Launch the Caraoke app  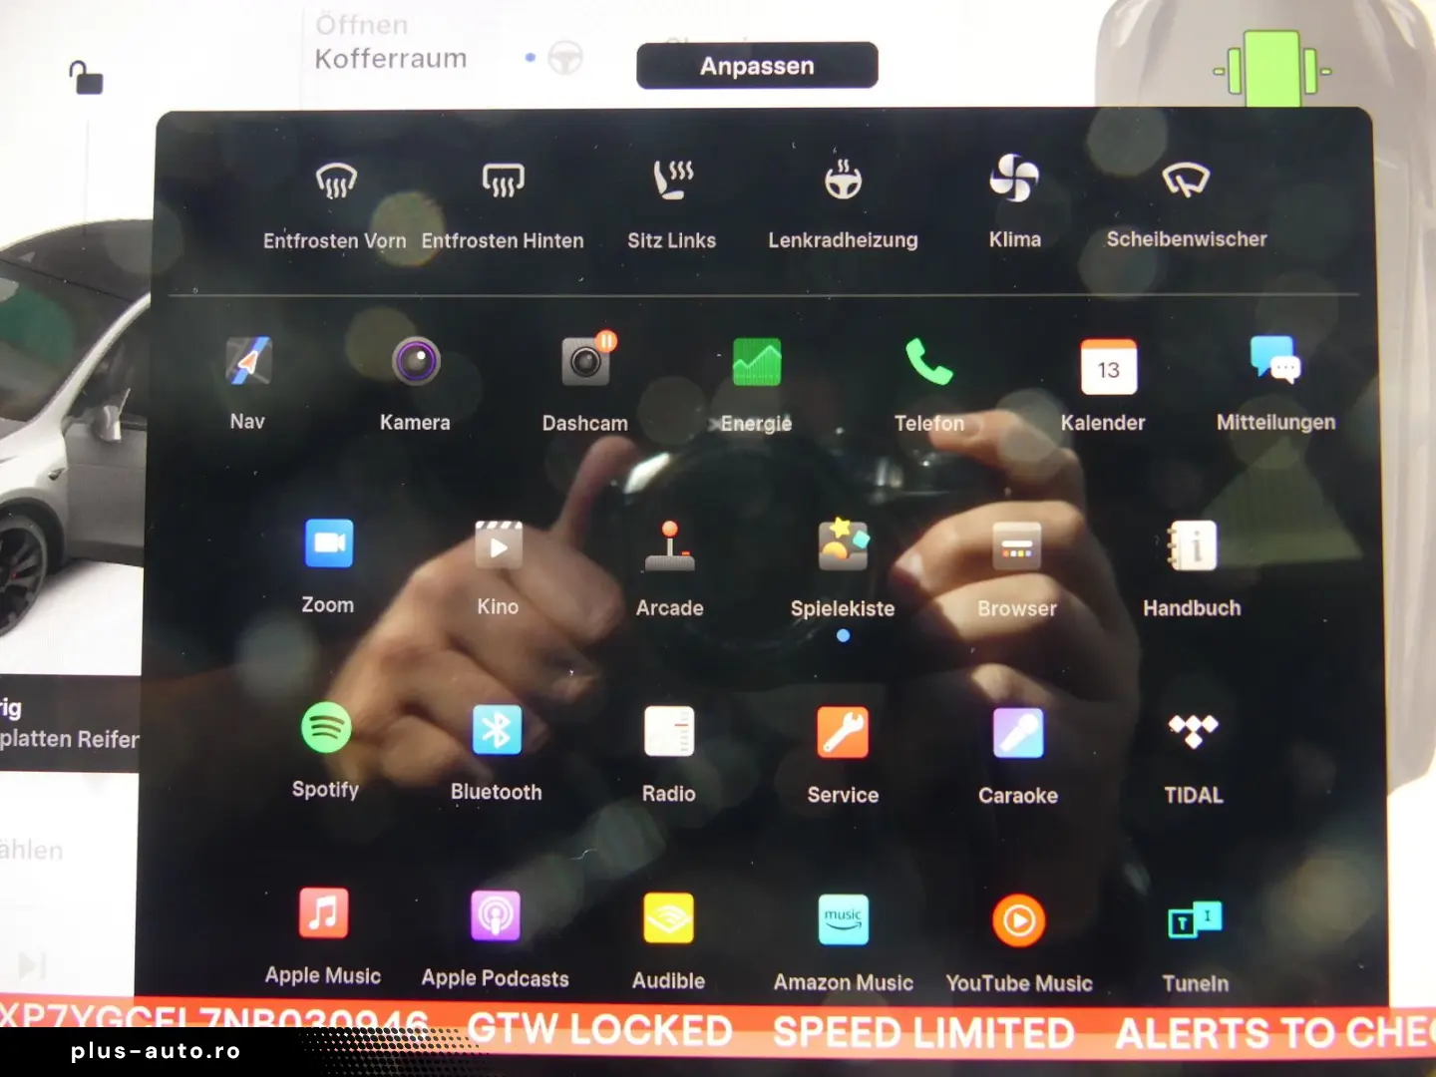click(x=1018, y=733)
